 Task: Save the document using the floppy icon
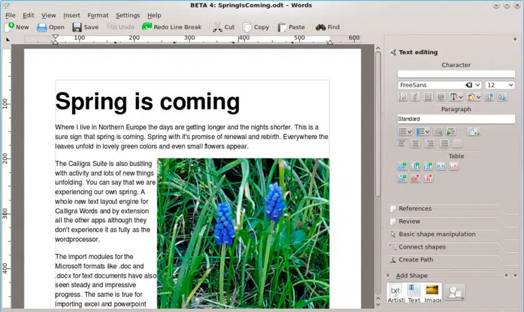pyautogui.click(x=77, y=27)
